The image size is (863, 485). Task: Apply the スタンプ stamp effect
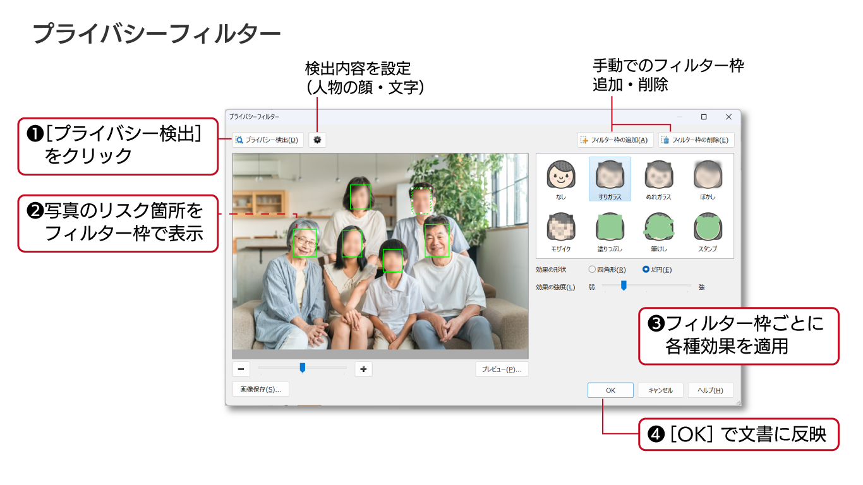click(707, 231)
